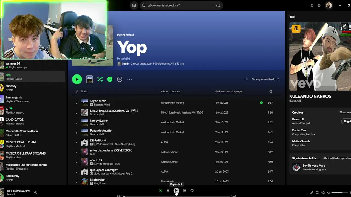Viewport: 351px width, 197px height.
Task: Toggle smart shuffle next to playlist play button
Action: 100,79
